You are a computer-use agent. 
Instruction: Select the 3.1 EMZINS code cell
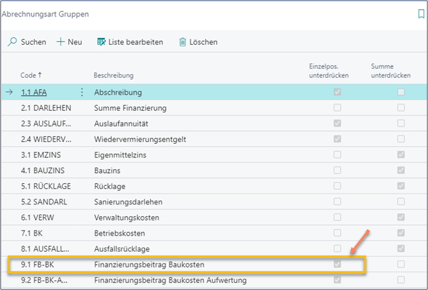click(41, 155)
